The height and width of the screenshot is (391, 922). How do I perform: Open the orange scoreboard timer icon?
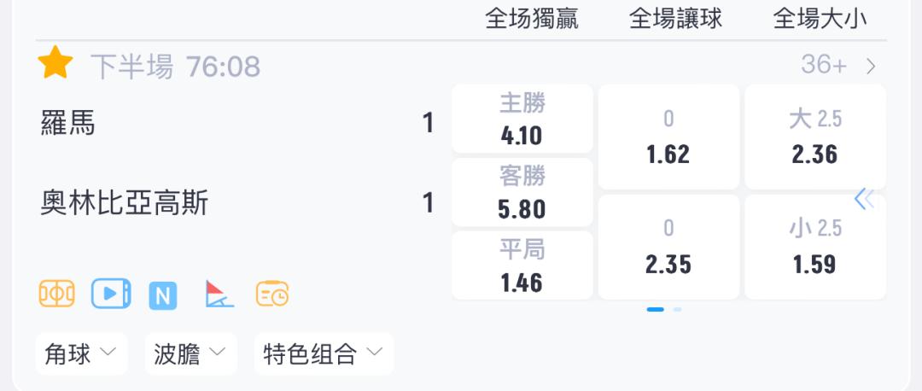(x=272, y=294)
